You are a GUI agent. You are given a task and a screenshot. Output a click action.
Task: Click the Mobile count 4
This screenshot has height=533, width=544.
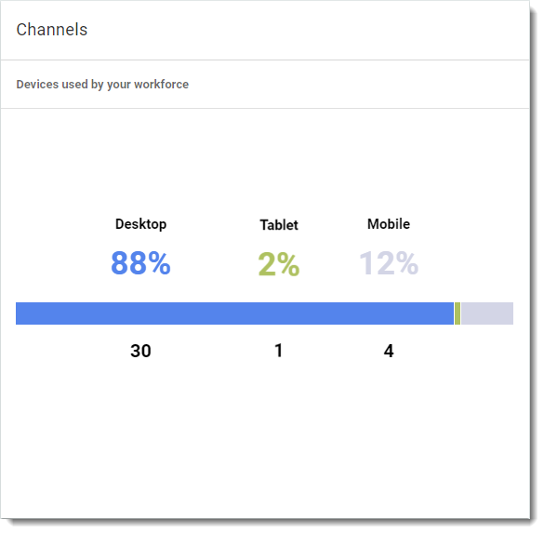[389, 351]
